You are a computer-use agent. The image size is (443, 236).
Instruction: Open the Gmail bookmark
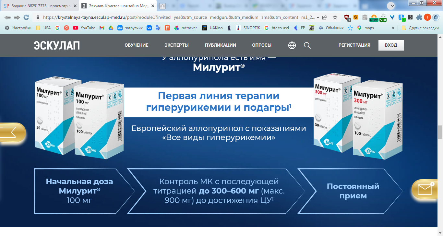(x=102, y=28)
